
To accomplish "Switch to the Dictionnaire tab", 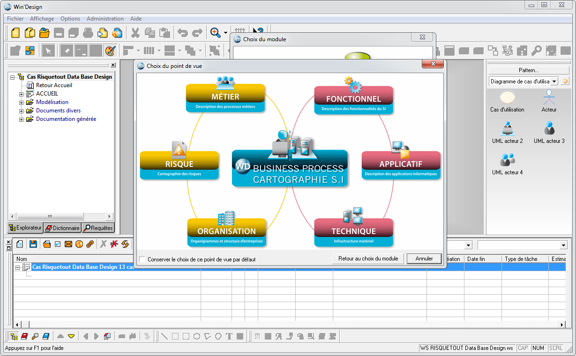I will pos(62,228).
